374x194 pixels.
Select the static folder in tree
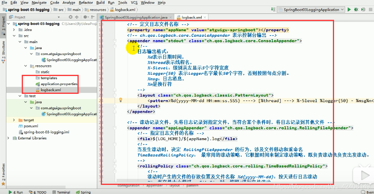[42, 72]
